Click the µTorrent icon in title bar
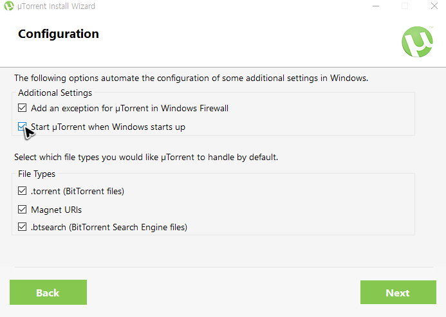This screenshot has height=317, width=446. click(9, 6)
